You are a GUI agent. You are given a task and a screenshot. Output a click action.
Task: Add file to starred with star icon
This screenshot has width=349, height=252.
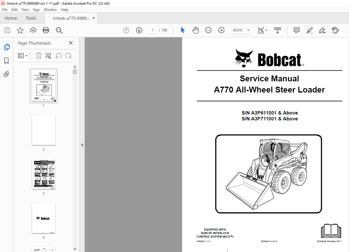point(20,30)
